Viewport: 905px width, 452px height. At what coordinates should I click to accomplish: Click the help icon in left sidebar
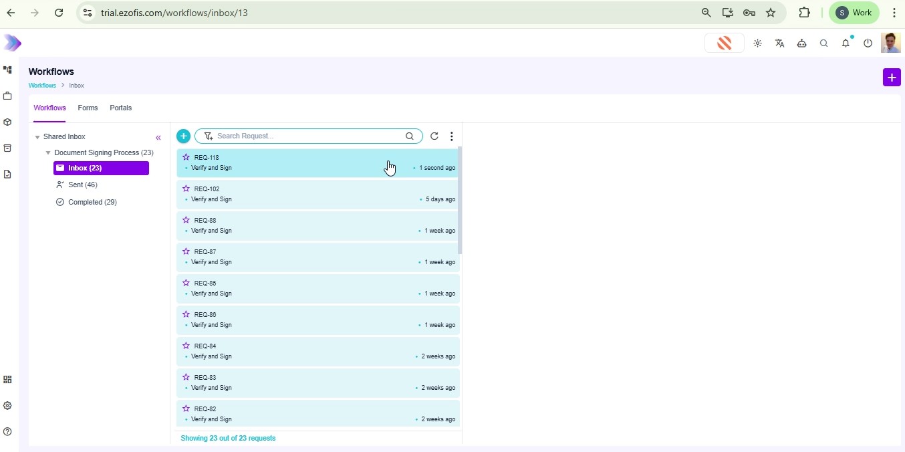(7, 432)
